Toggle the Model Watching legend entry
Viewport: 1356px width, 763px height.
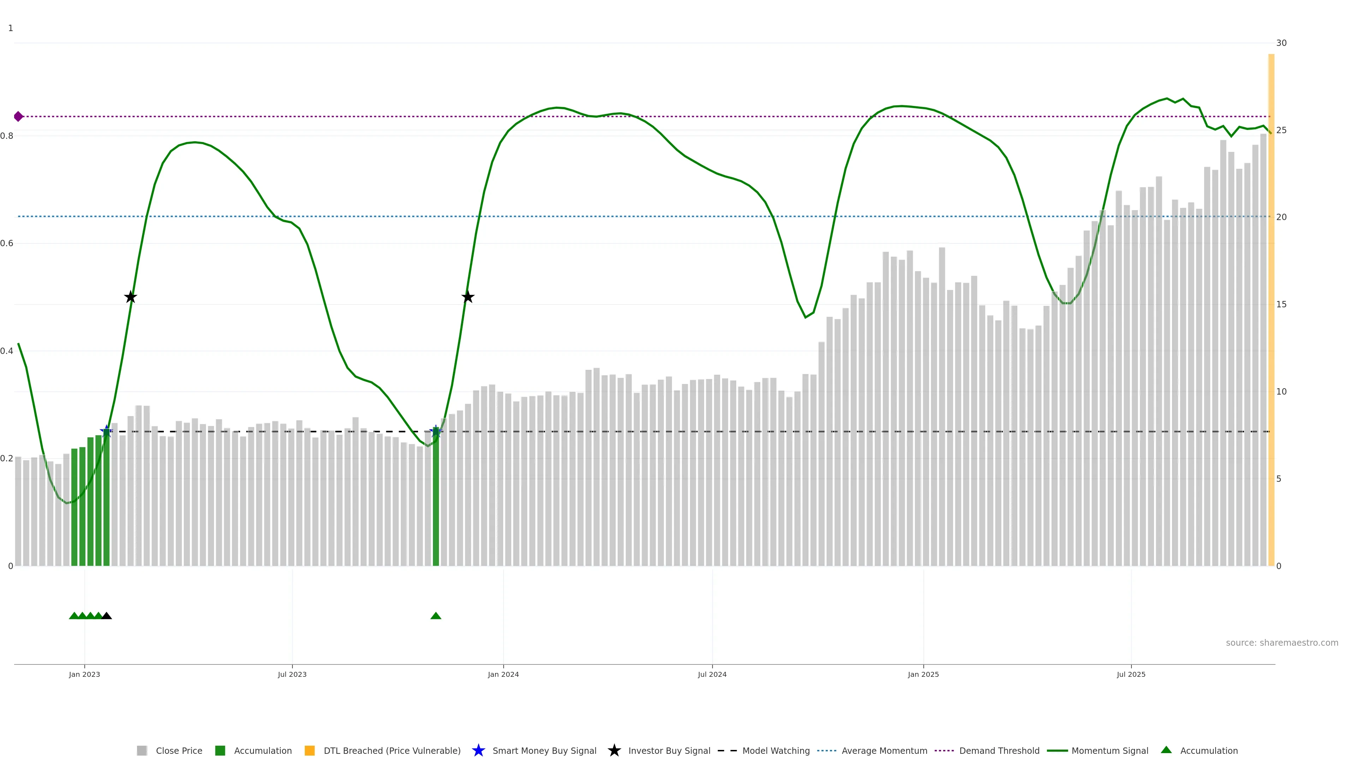[x=775, y=750]
